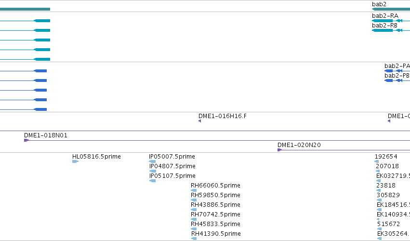Click the 515672 feature label
The image size is (410, 241).
[x=388, y=224]
